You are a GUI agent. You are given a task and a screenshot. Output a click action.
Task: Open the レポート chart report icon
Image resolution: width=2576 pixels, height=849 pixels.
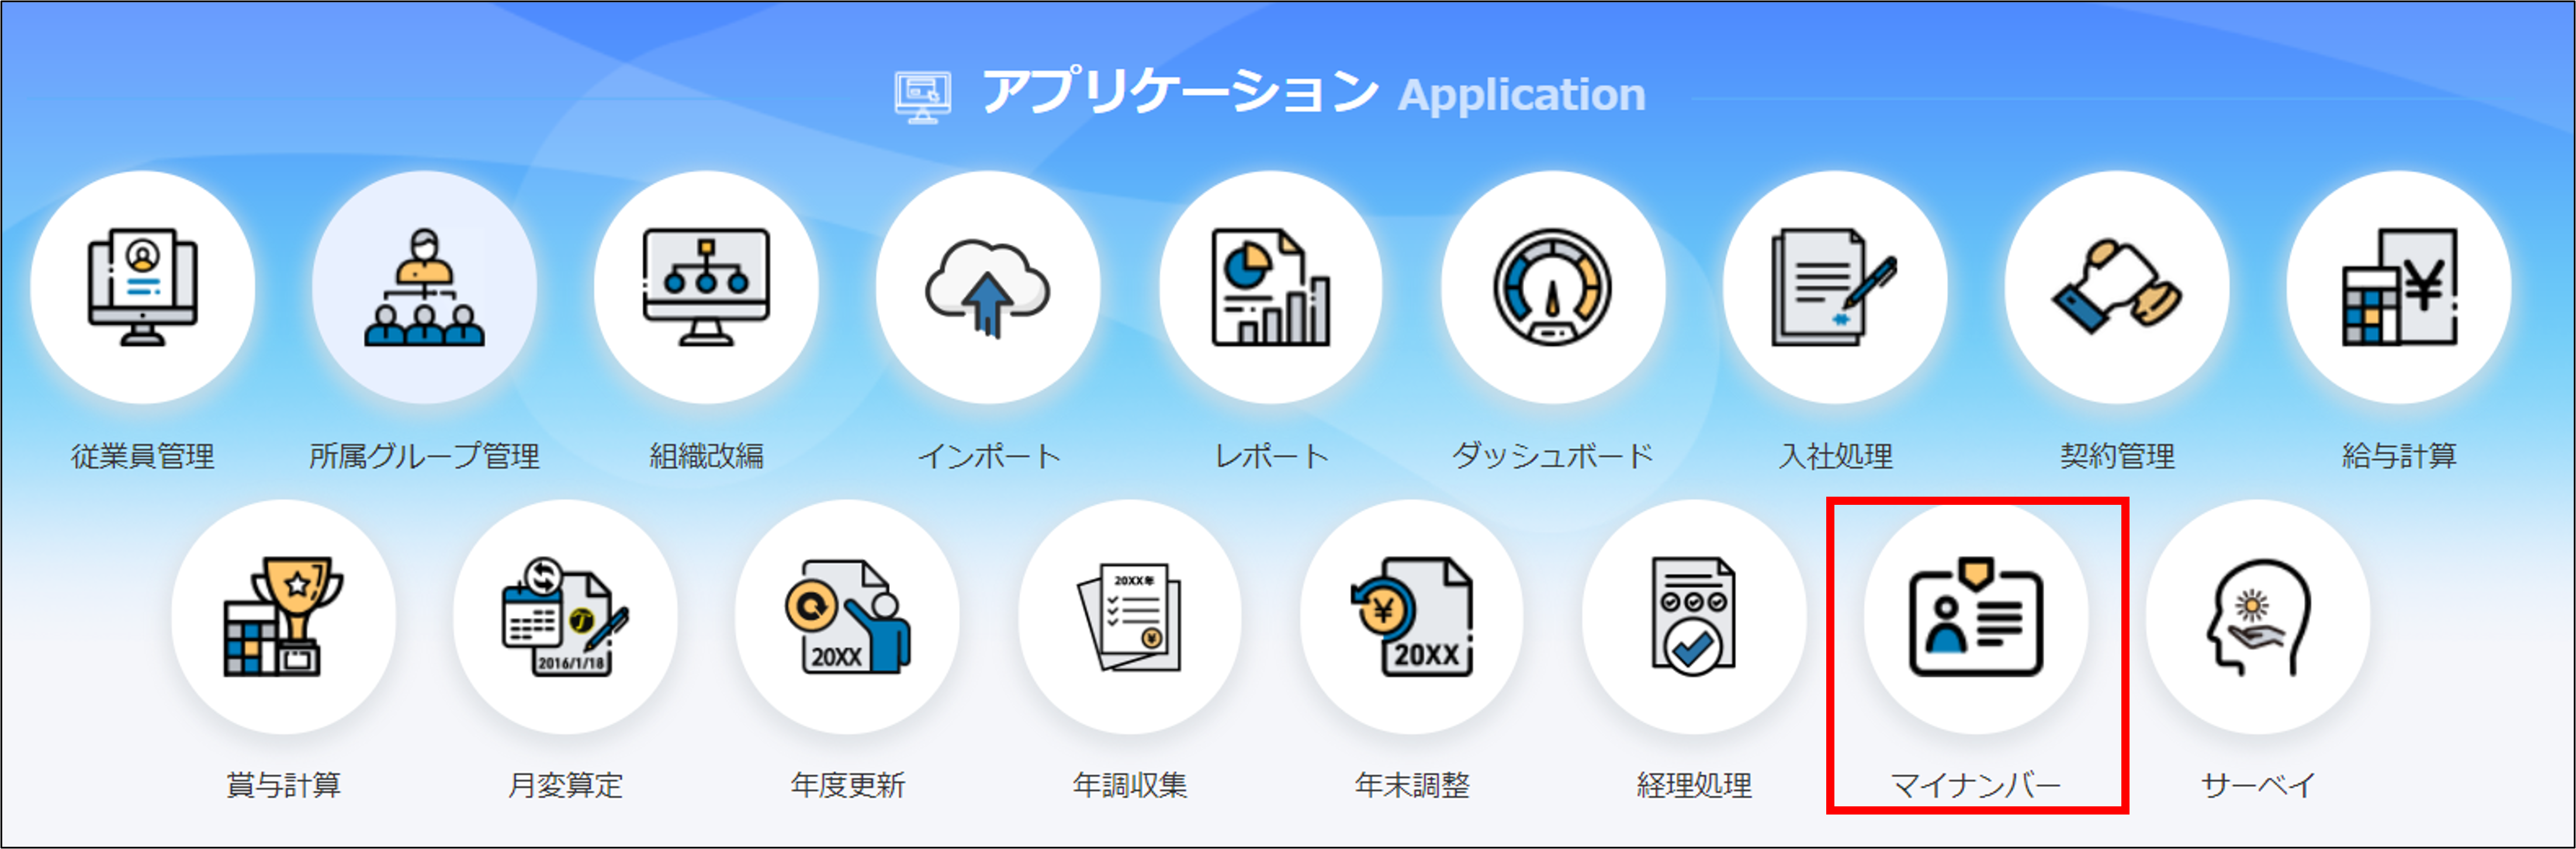coord(1271,287)
